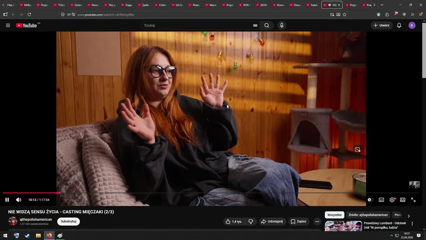Mute the active NIE tab audio
This screenshot has width=426, height=240.
[329, 5]
